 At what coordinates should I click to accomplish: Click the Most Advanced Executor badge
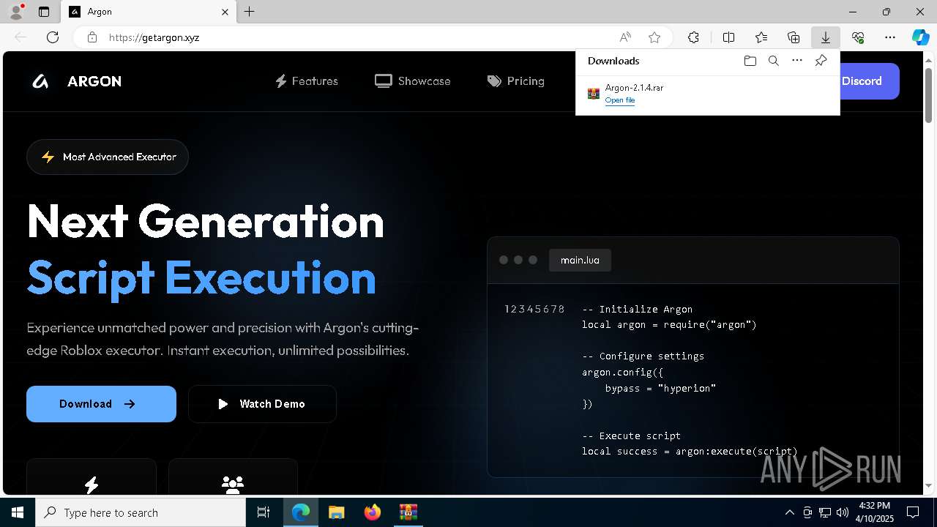pyautogui.click(x=108, y=157)
